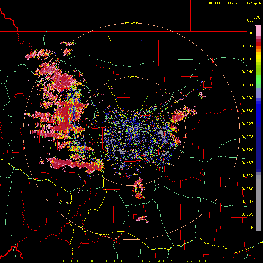
Task: Click the [CC] units label
Action: pos(249,20)
